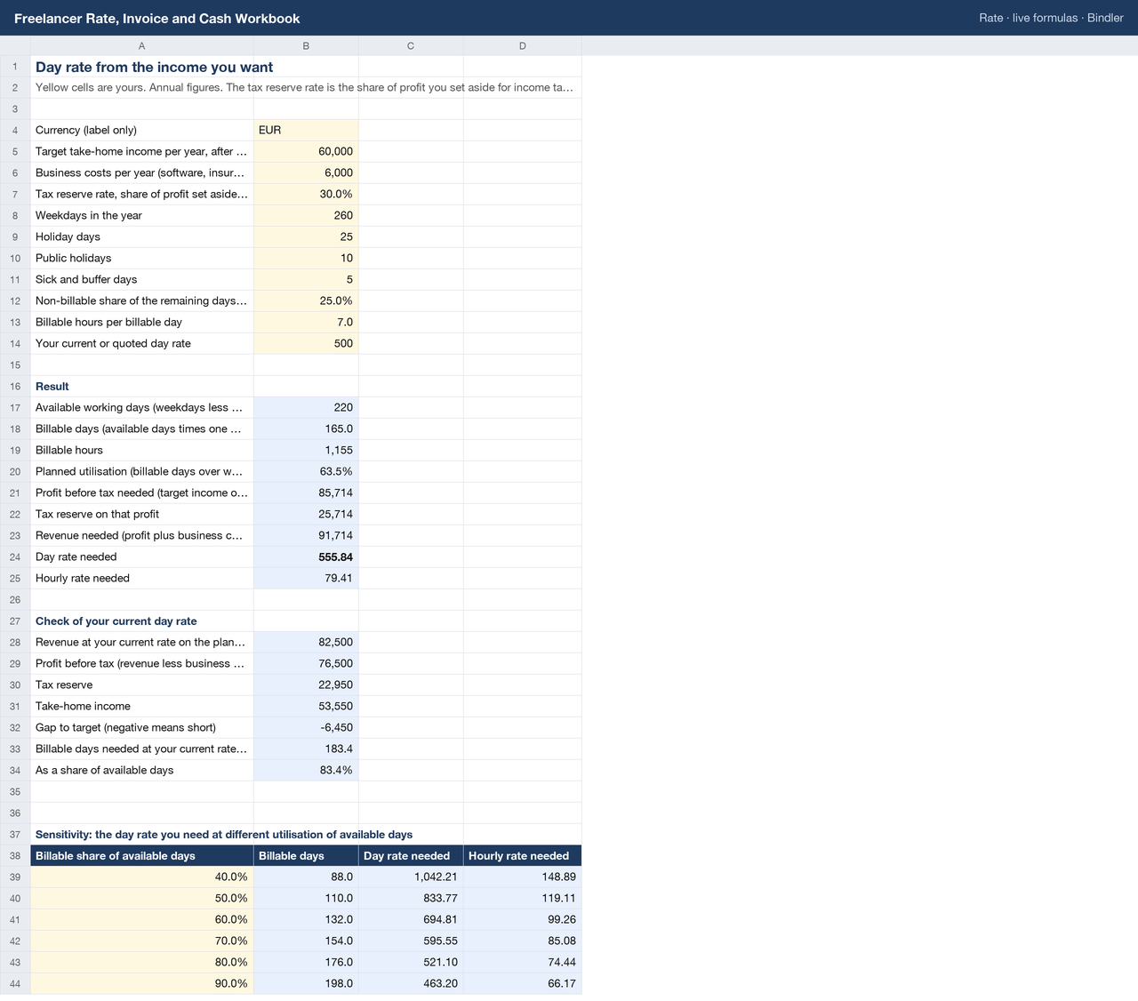Image resolution: width=1138 pixels, height=1001 pixels.
Task: Select profit before tax needed 85,714
Action: (x=306, y=492)
